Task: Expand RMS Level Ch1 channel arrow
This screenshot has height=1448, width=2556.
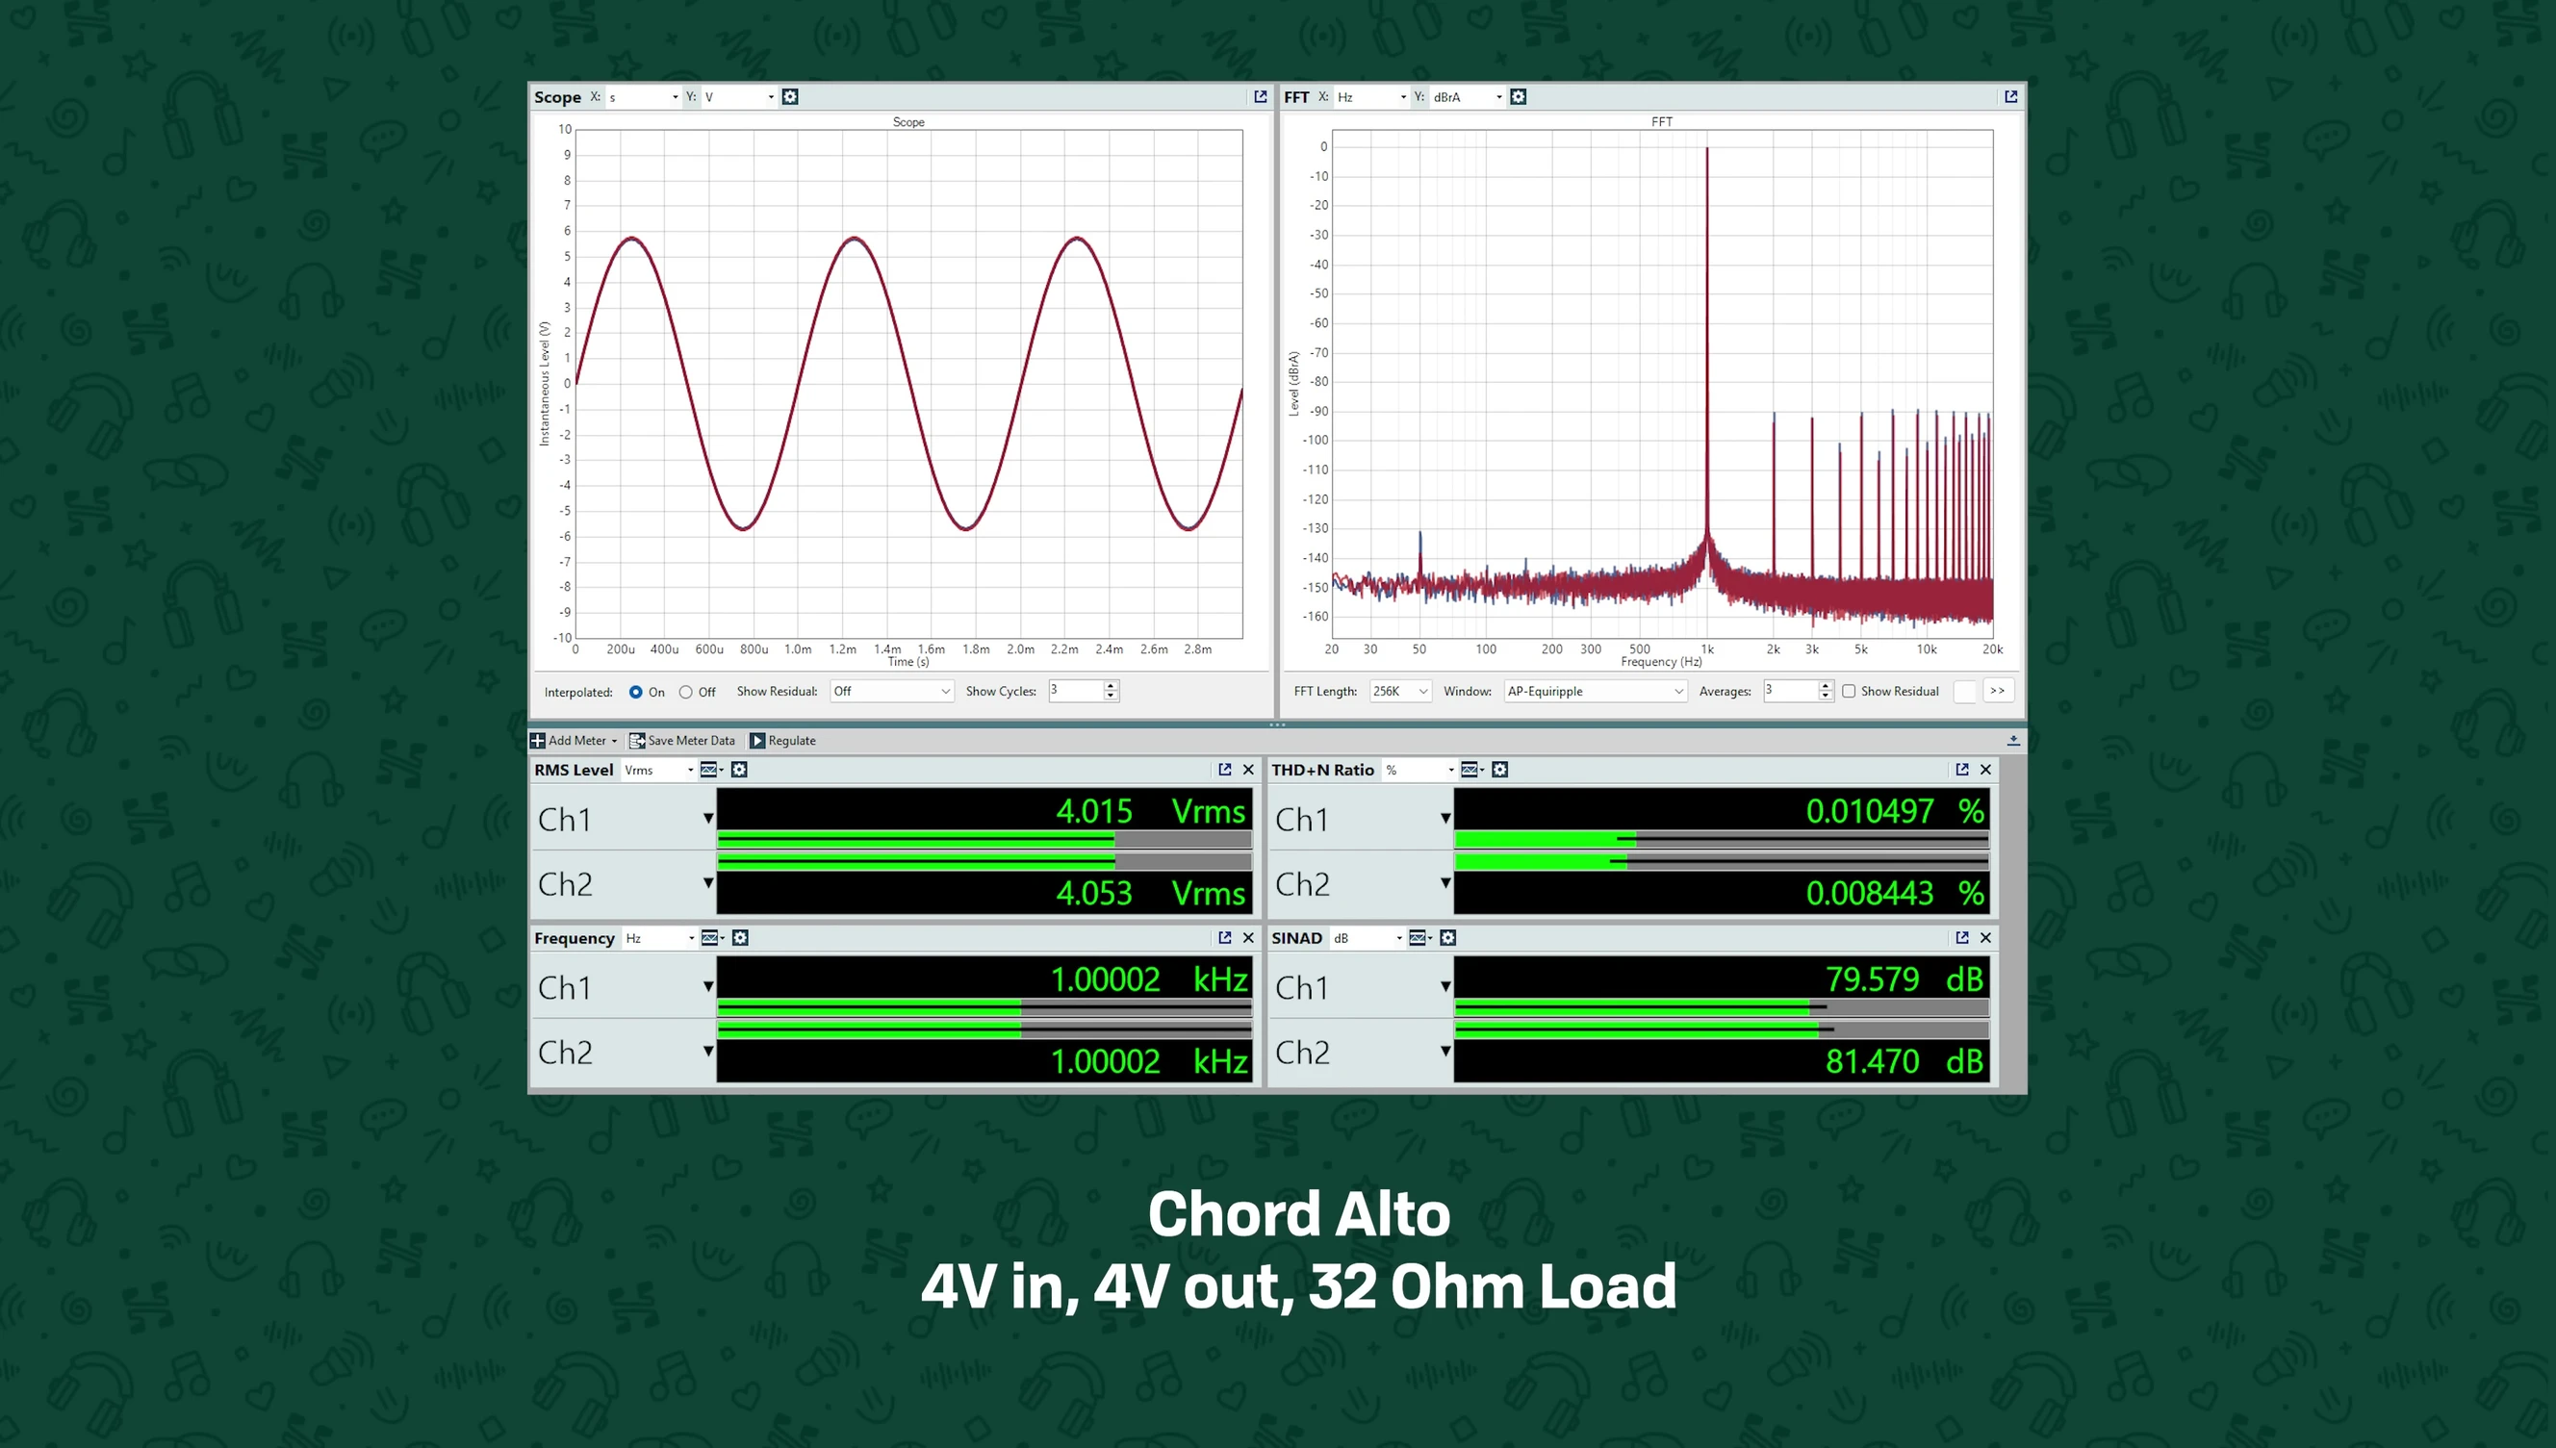Action: tap(708, 819)
